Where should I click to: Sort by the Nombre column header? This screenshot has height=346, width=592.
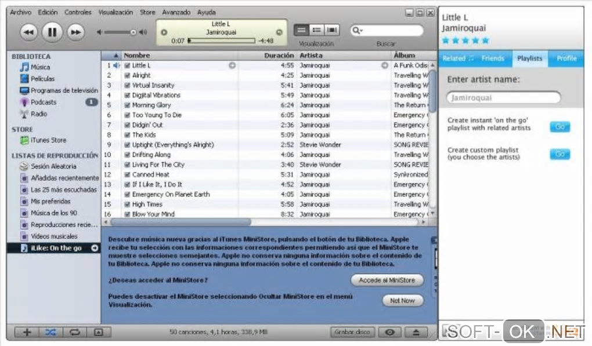point(180,56)
